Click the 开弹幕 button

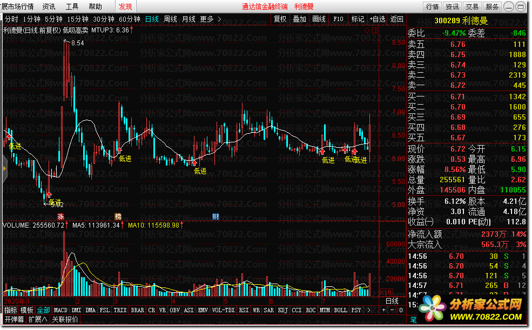(x=14, y=319)
